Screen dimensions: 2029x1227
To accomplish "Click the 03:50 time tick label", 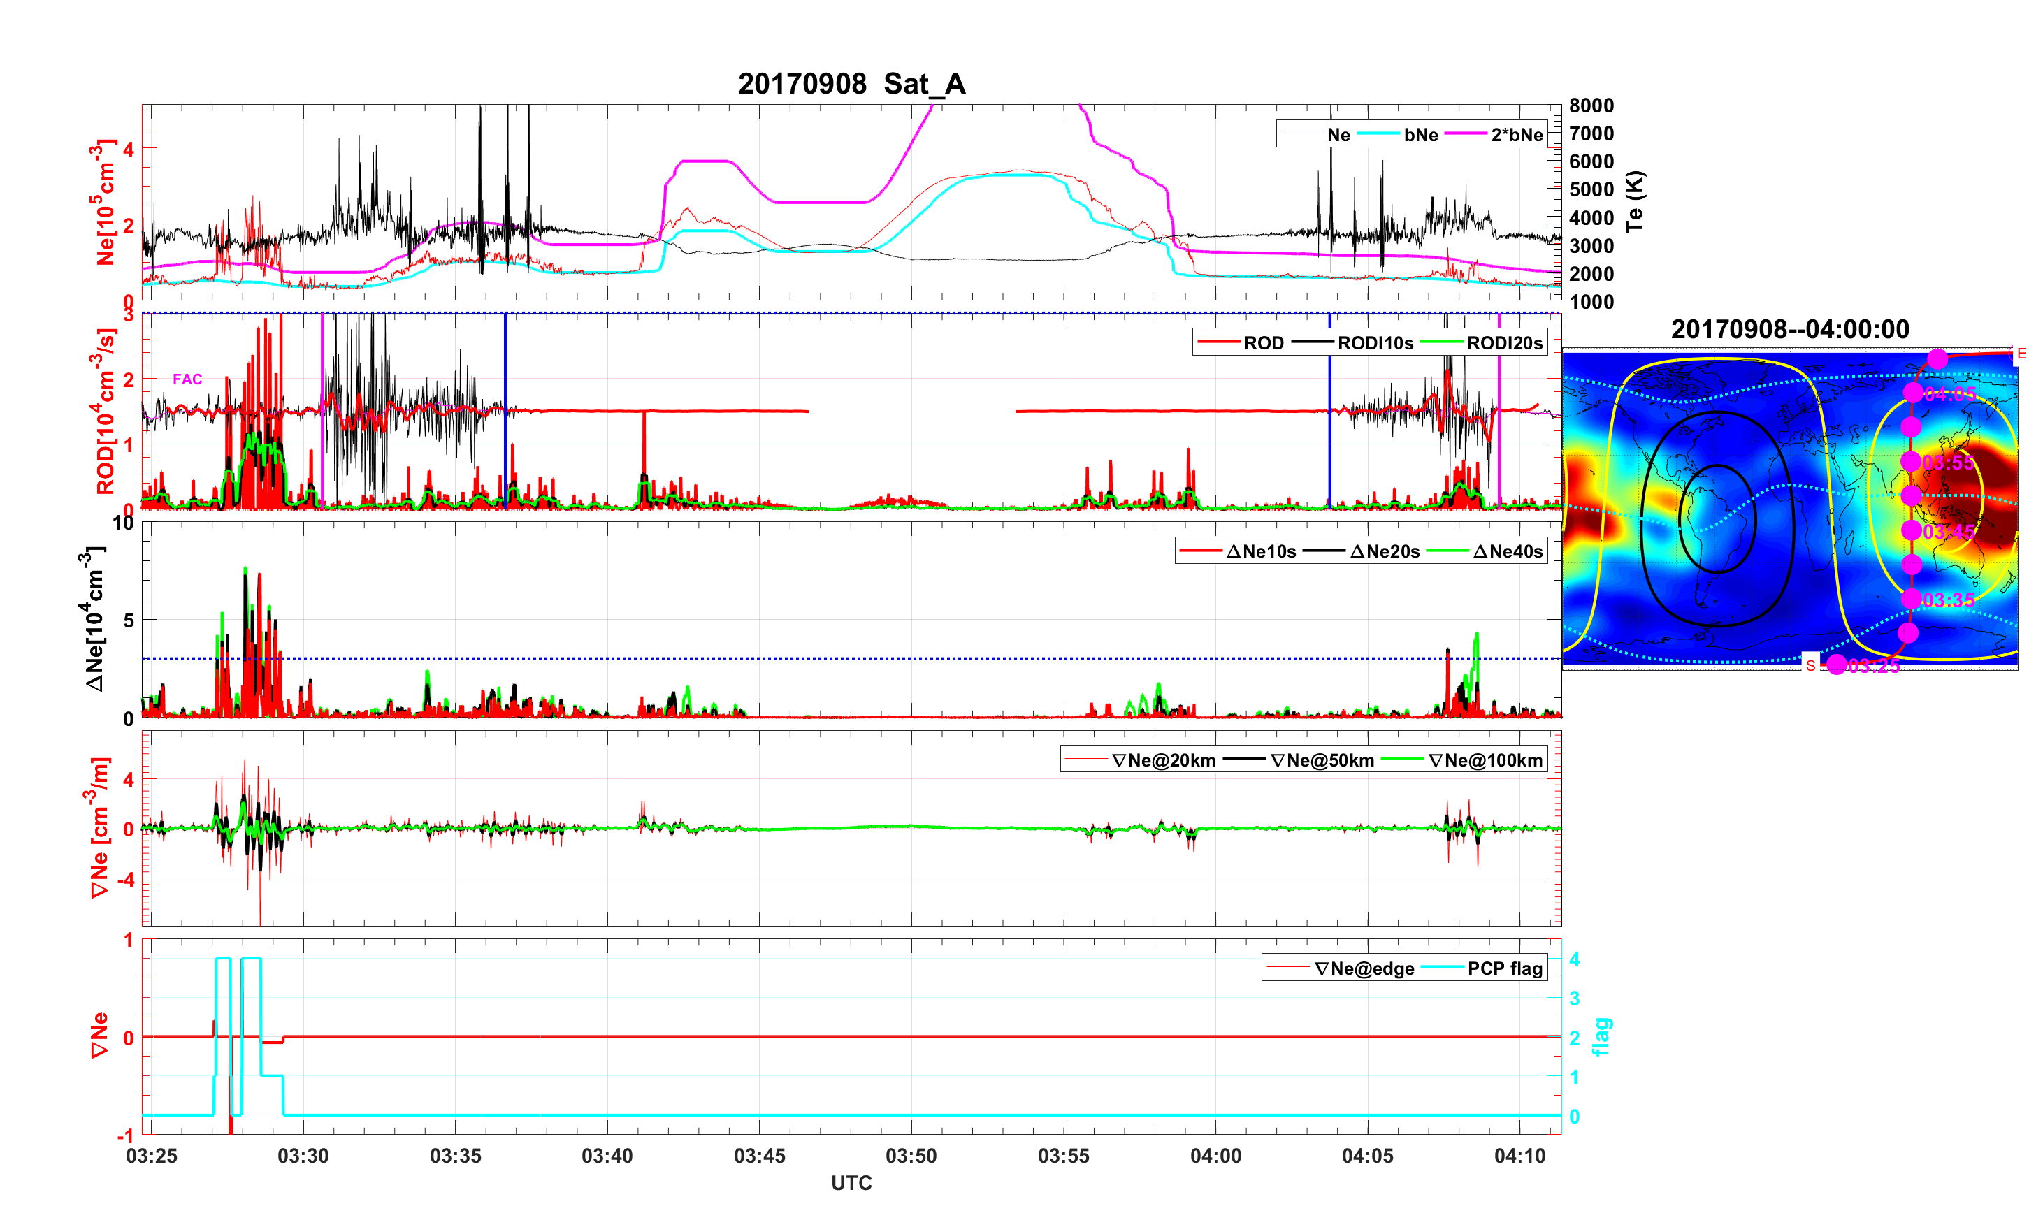I will pos(911,1156).
